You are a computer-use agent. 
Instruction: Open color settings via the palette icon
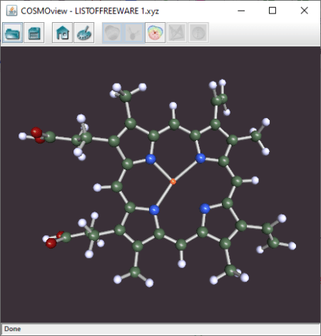click(84, 33)
